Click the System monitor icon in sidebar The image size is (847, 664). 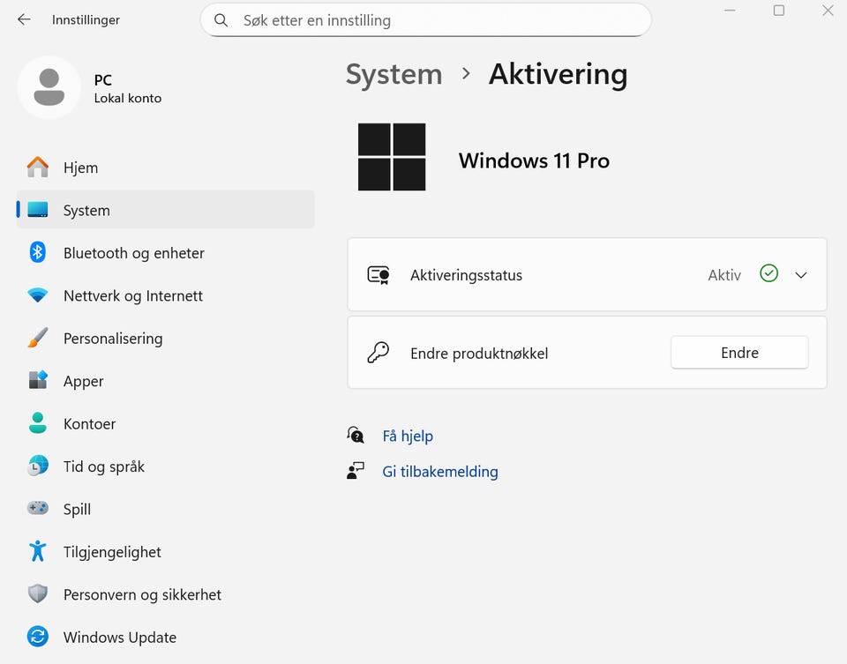pyautogui.click(x=38, y=210)
